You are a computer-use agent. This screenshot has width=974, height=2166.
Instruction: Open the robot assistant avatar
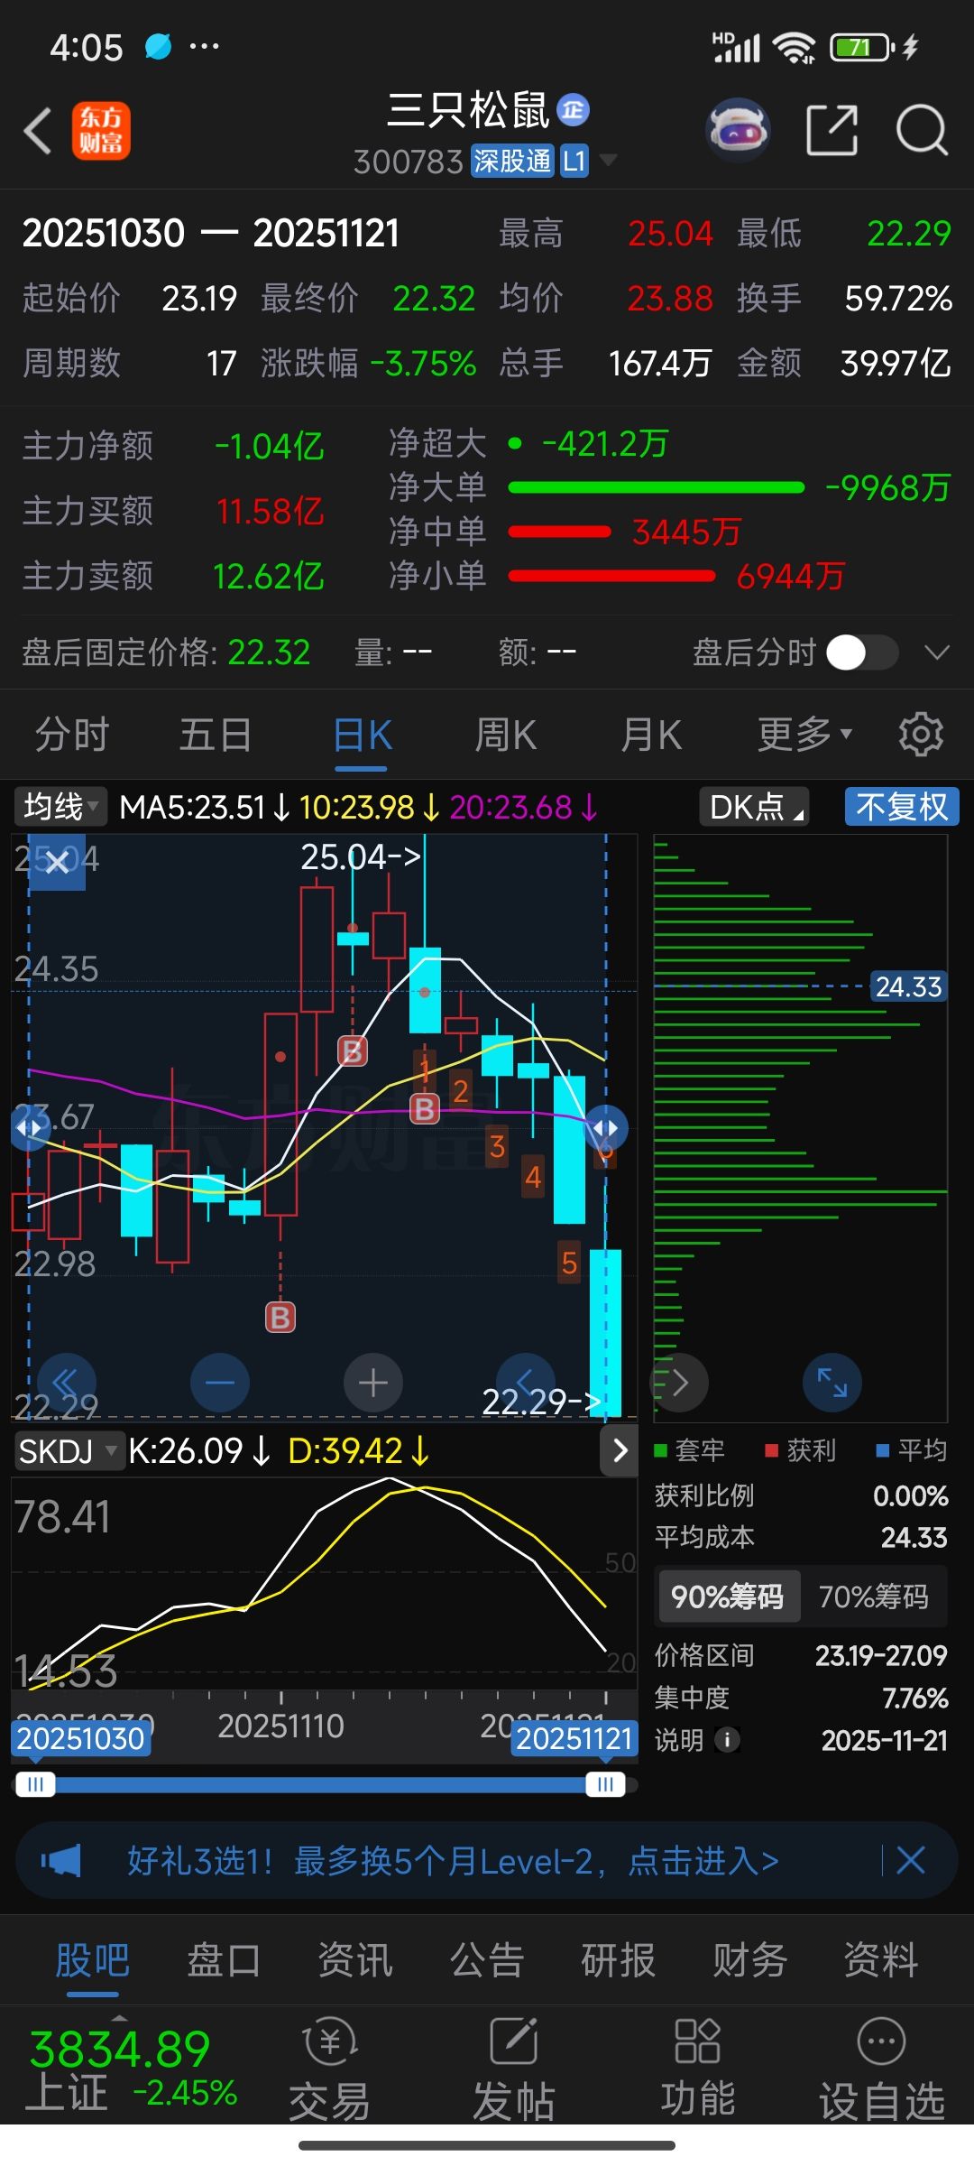(738, 130)
